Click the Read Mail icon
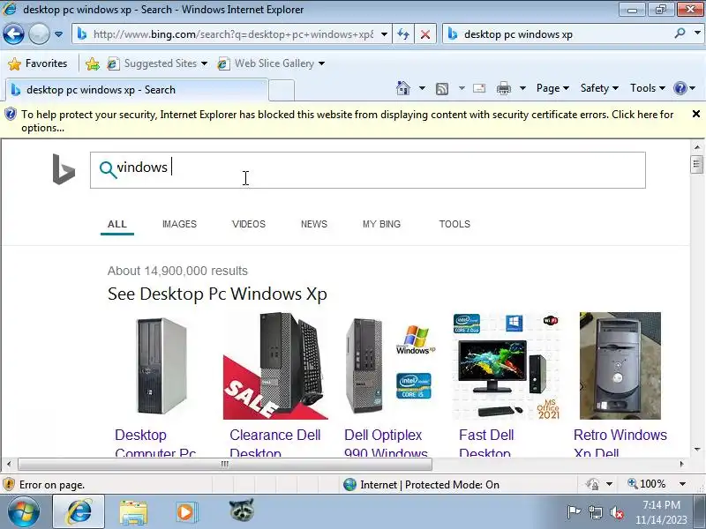 point(479,88)
